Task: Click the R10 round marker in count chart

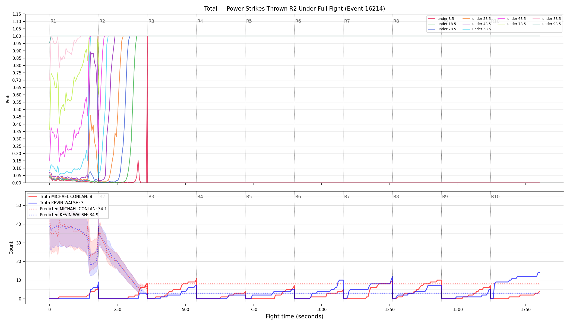Action: (495, 197)
